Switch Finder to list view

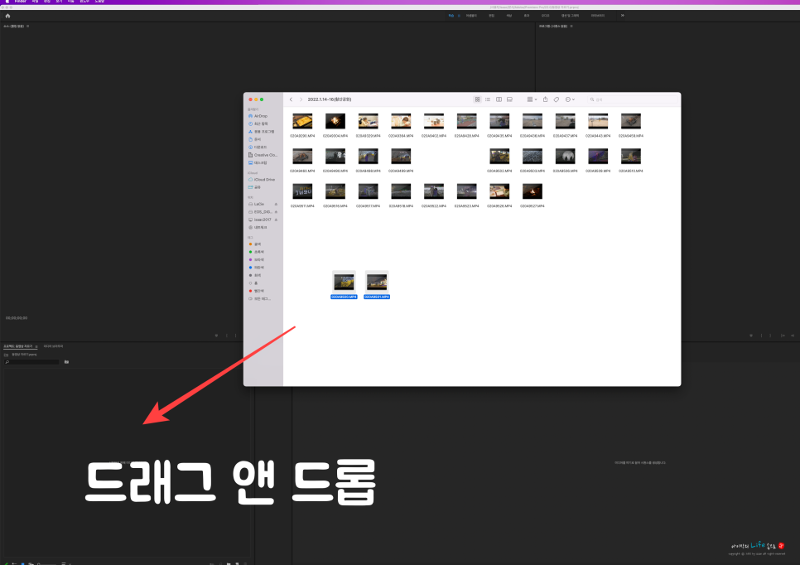click(x=488, y=99)
